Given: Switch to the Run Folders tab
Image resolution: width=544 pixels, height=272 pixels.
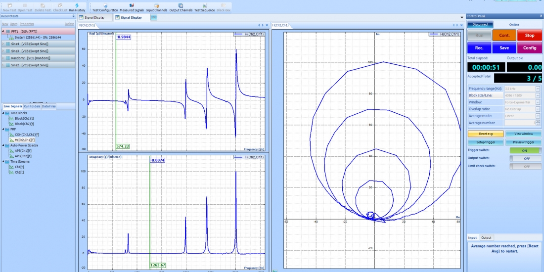Looking at the screenshot, I should click(x=32, y=106).
